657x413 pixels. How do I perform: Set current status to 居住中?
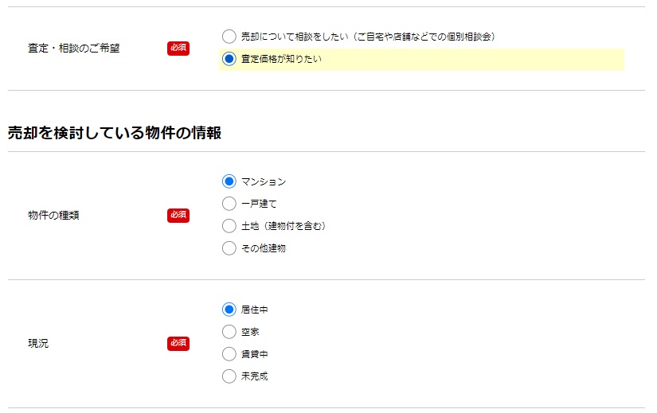(x=229, y=310)
